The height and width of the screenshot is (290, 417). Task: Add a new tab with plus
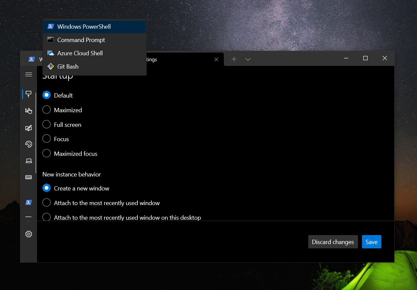pos(234,59)
